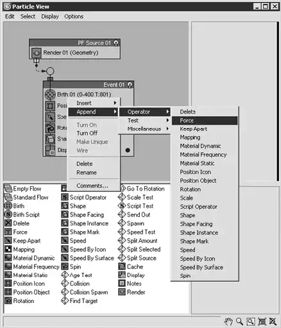The width and height of the screenshot is (281, 328).
Task: Toggle Event 01 lightbulb on/off
Action: tap(130, 85)
